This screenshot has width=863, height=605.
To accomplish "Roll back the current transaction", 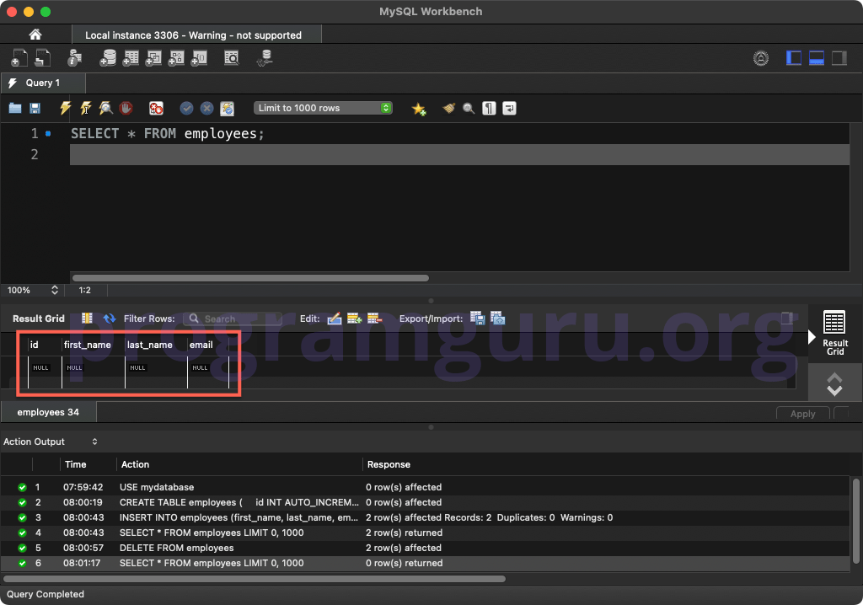I will pos(207,108).
